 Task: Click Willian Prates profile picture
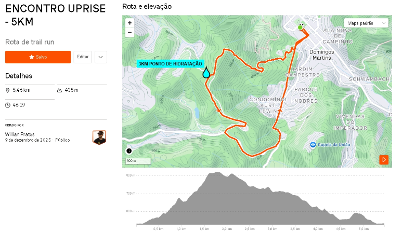tap(99, 137)
